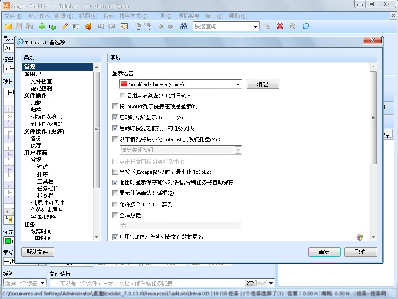This screenshot has height=299, width=398.
Task: Enable 显示删除确认对话框 option
Action: 115,192
